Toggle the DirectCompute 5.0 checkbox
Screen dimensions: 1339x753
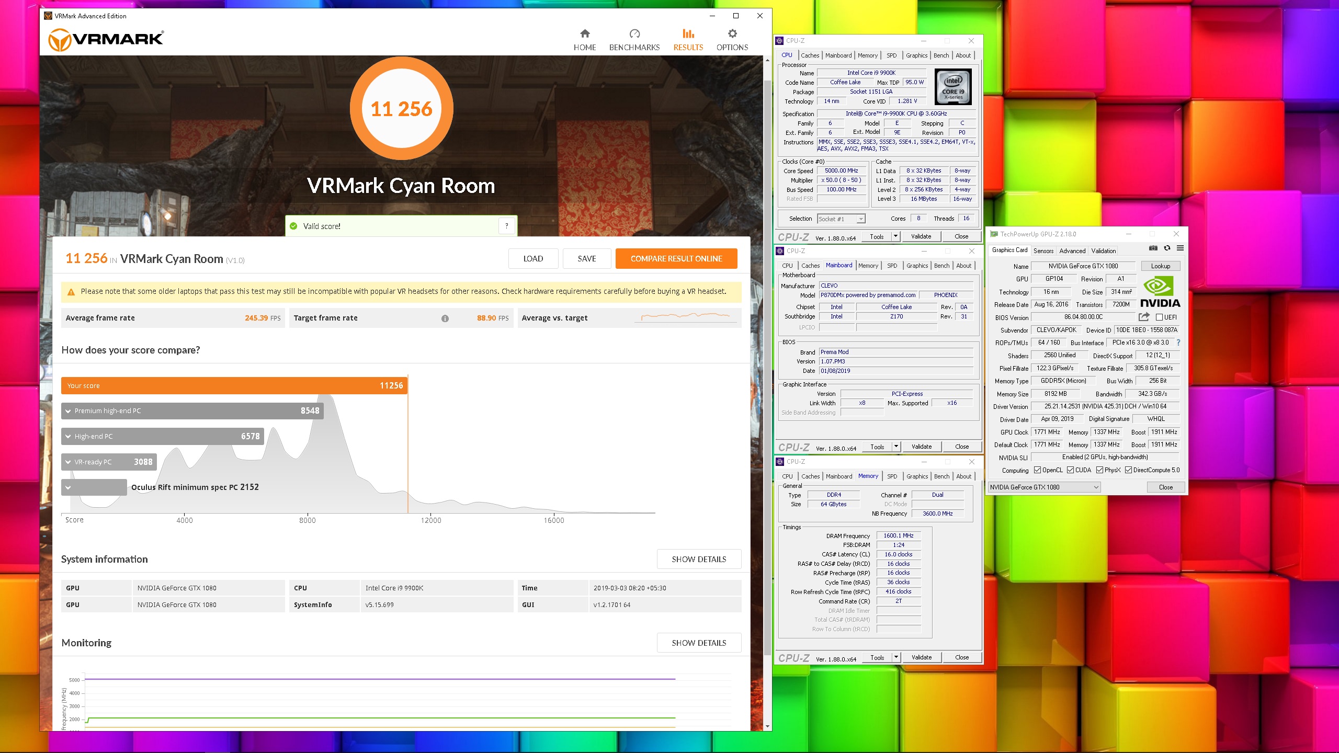1129,470
